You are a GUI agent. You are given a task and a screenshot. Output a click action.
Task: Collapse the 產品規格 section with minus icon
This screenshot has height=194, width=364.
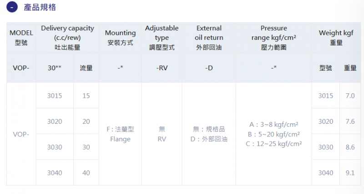[12, 7]
